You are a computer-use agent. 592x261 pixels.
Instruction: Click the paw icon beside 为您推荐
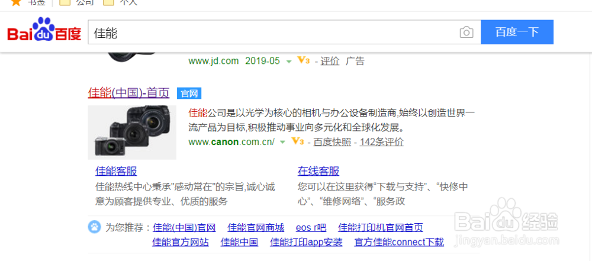pos(94,227)
